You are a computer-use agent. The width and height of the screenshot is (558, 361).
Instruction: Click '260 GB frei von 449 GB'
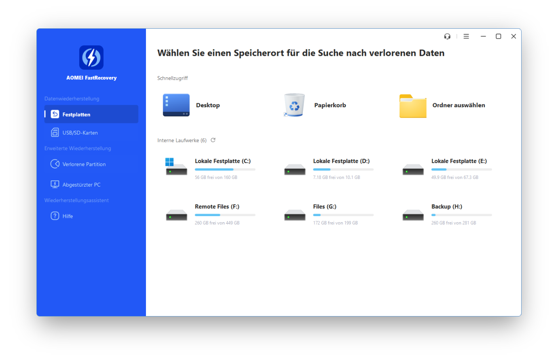pos(217,223)
